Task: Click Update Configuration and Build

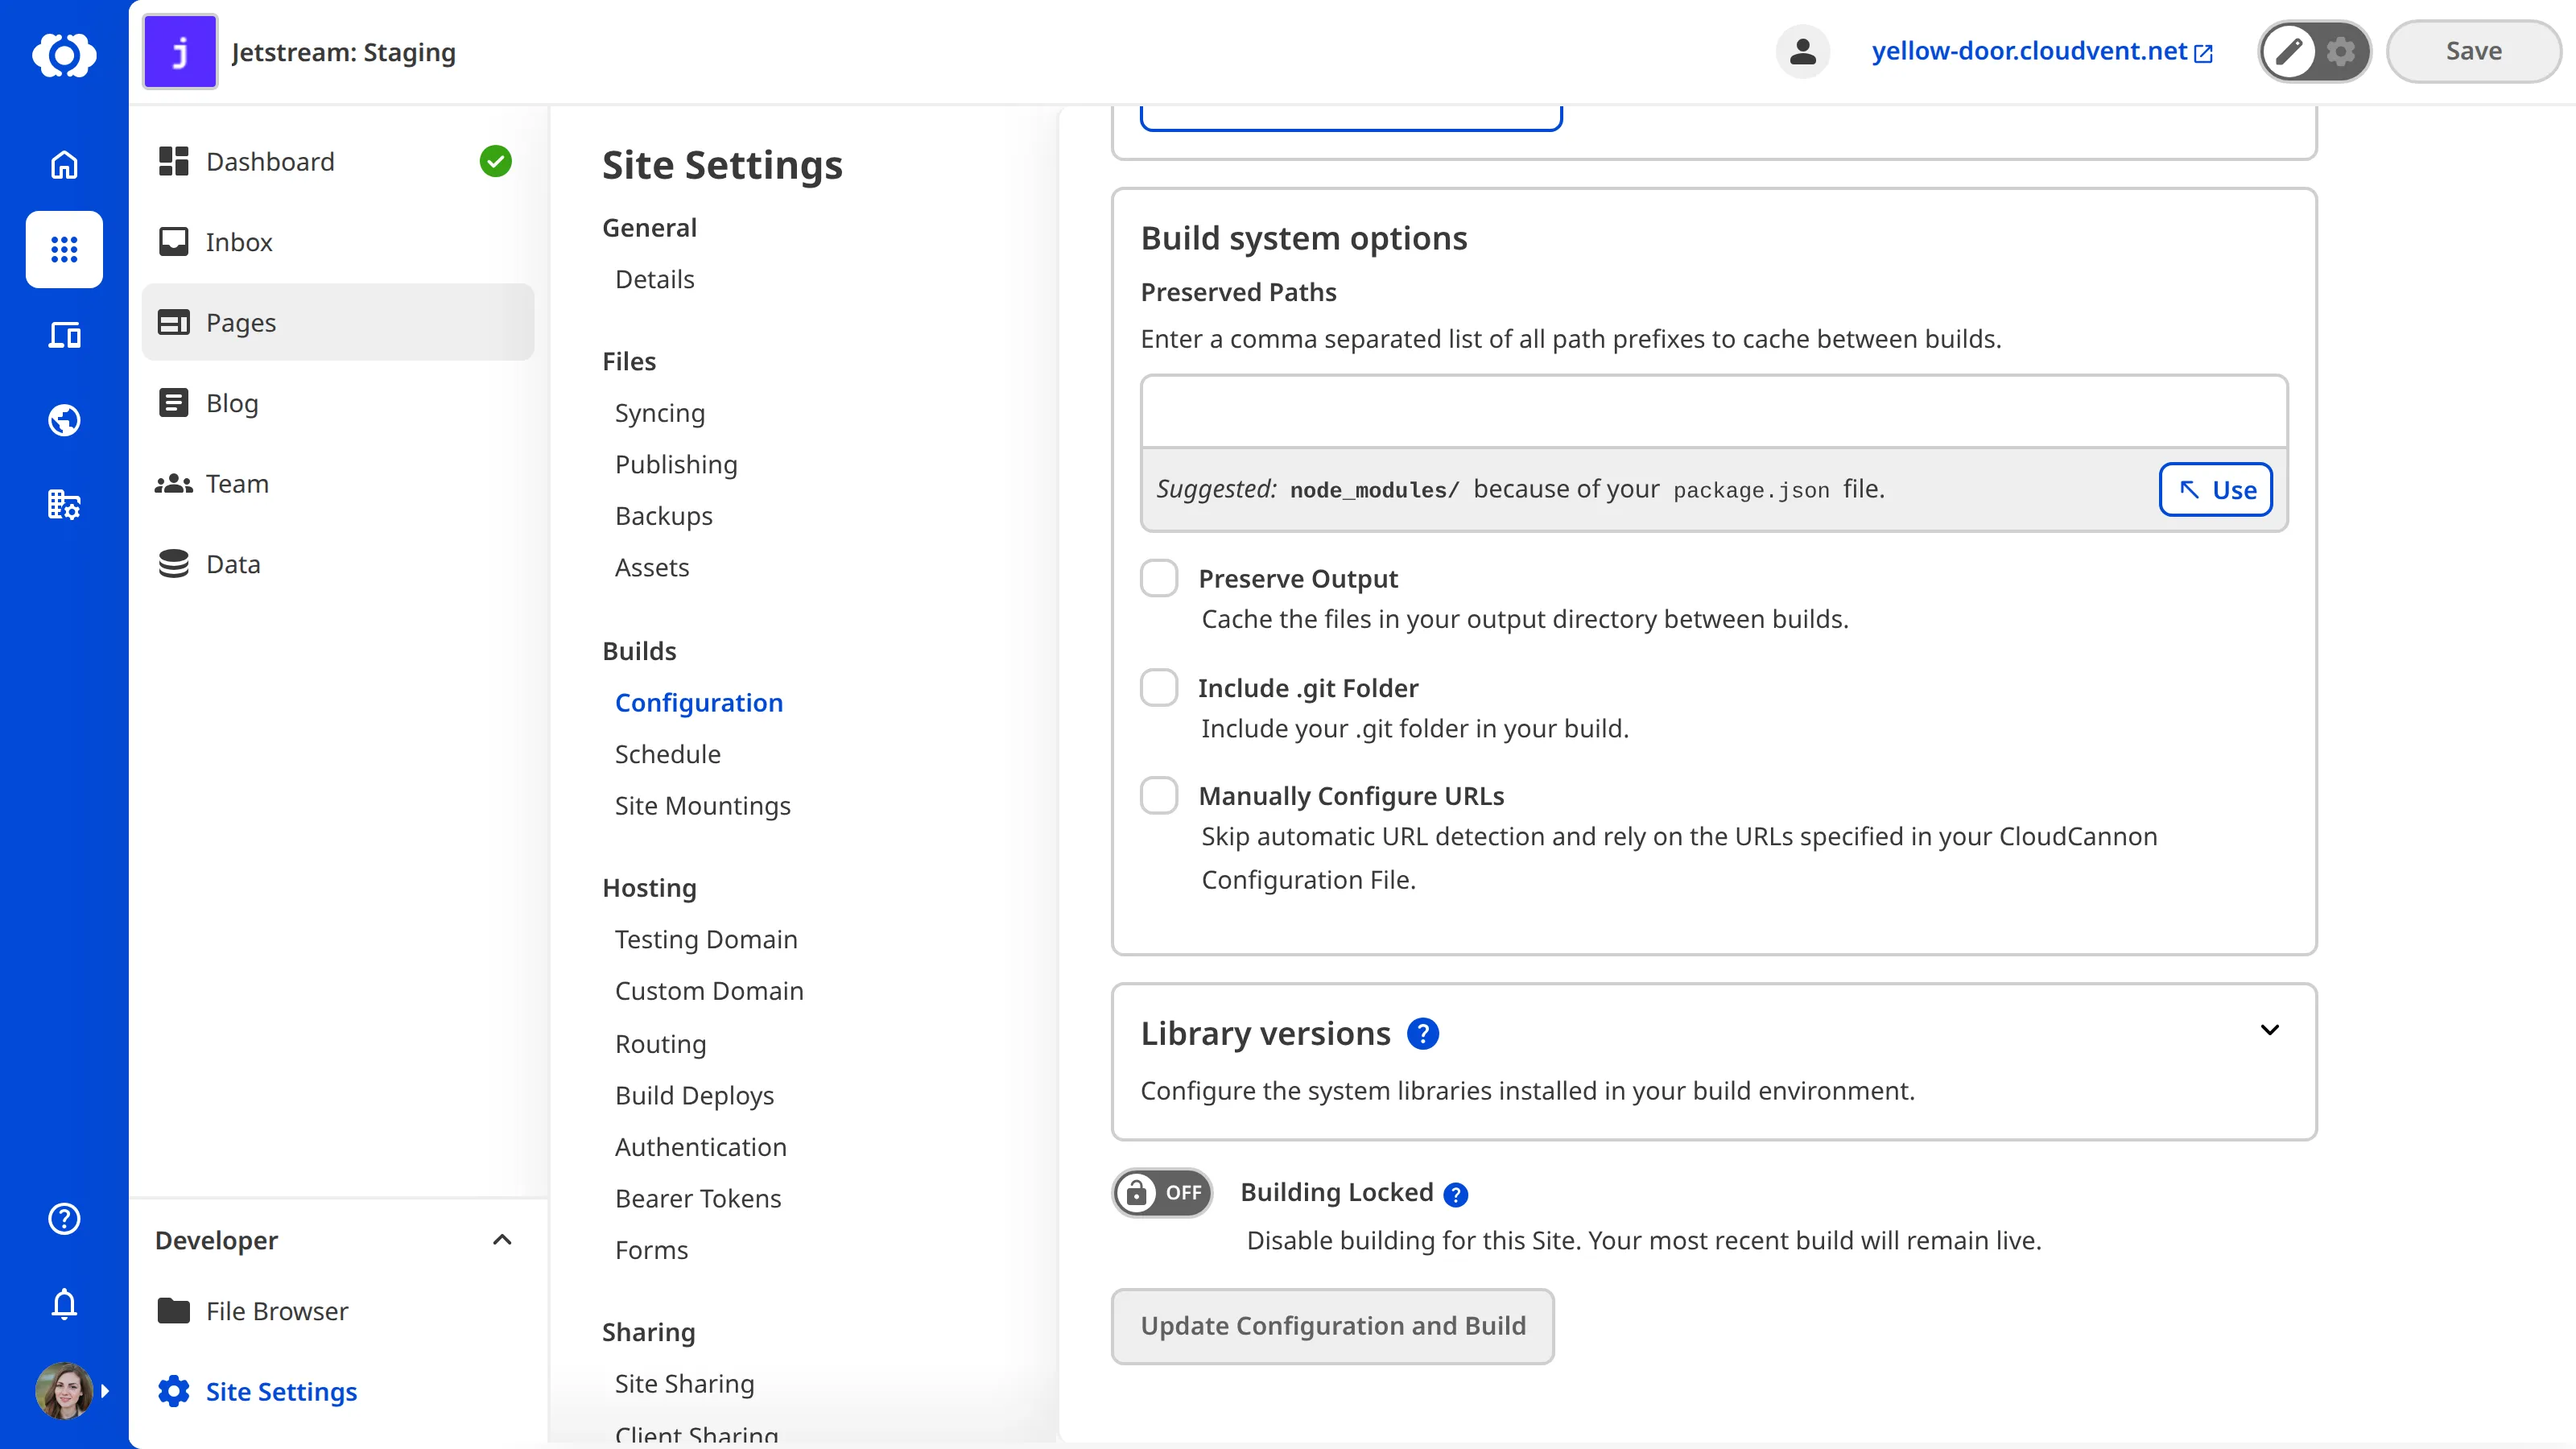Action: click(1332, 1326)
